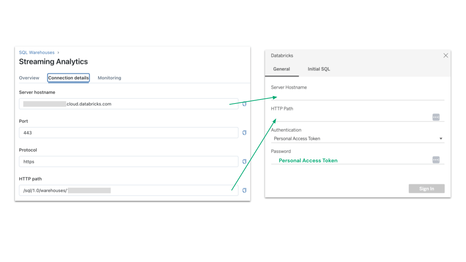The height and width of the screenshot is (262, 466).
Task: Copy the Protocol value
Action: [244, 161]
